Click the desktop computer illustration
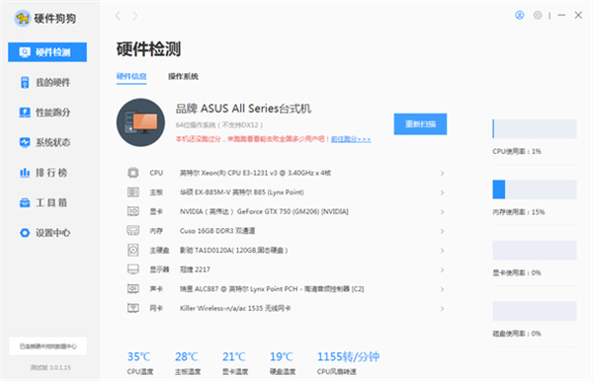 point(140,122)
